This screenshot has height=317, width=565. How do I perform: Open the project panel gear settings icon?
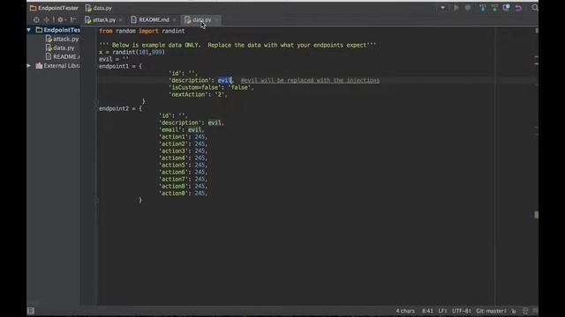[61, 19]
